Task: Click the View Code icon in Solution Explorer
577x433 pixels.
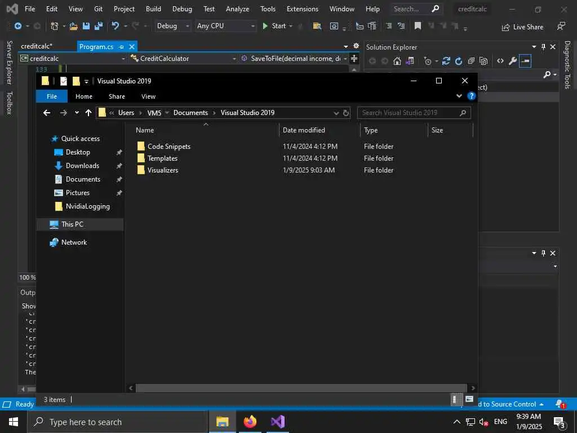Action: [x=500, y=61]
